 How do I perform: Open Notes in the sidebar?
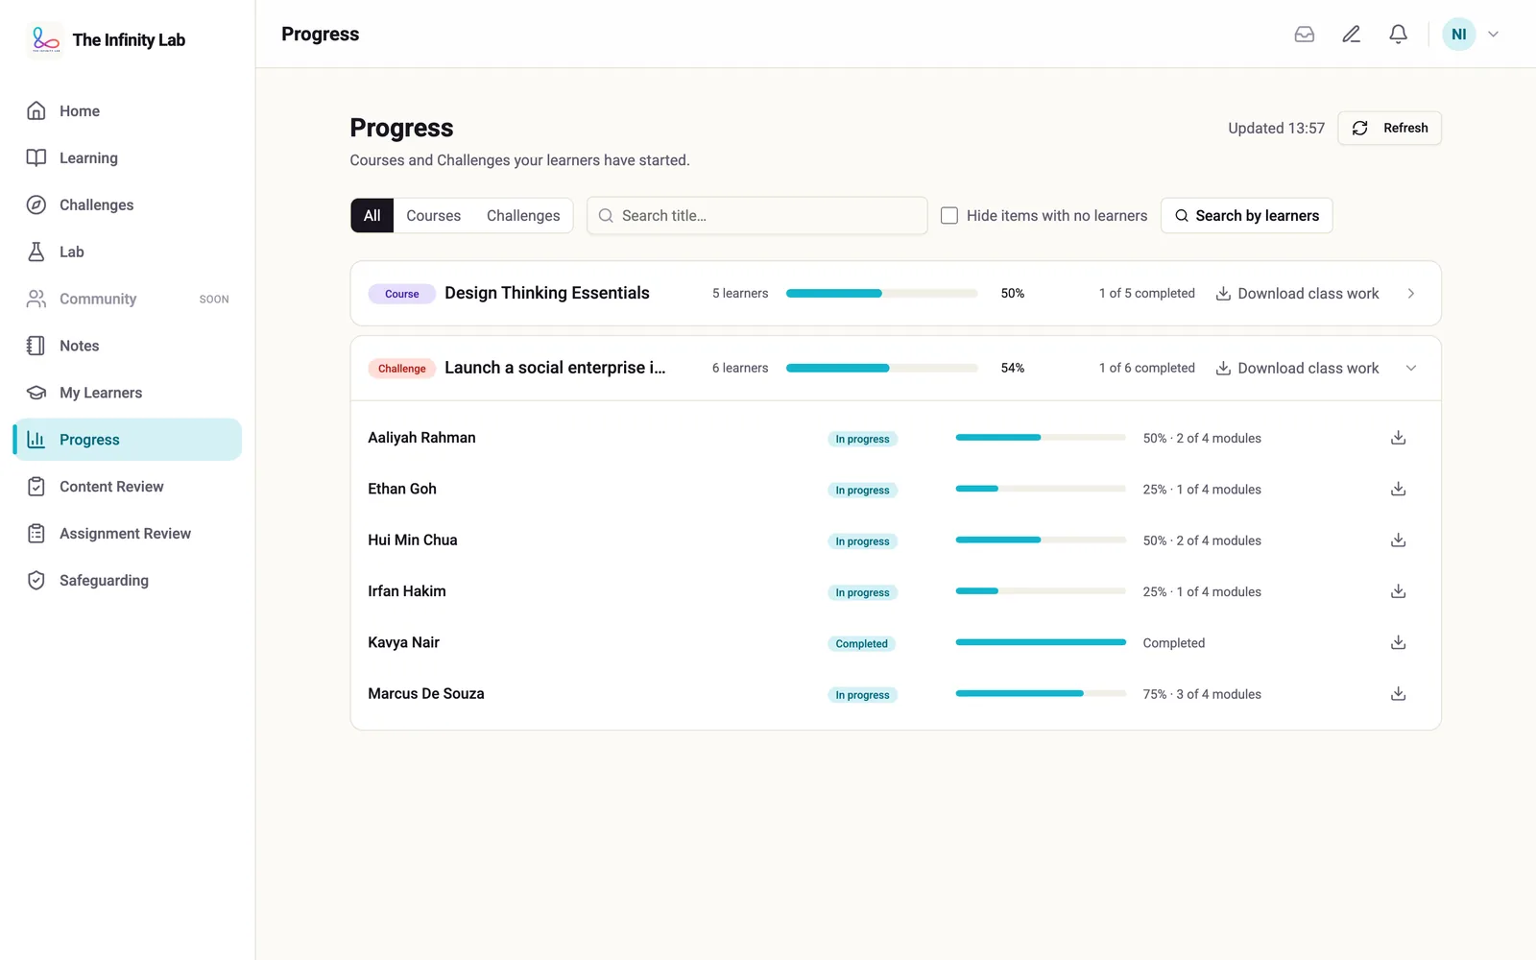pos(127,346)
